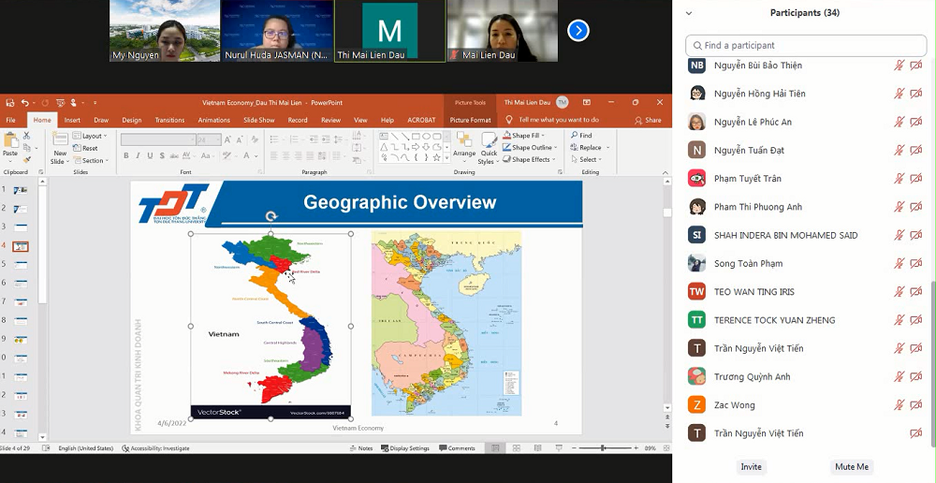936x483 pixels.
Task: Toggle Underline formatting
Action: [150, 155]
